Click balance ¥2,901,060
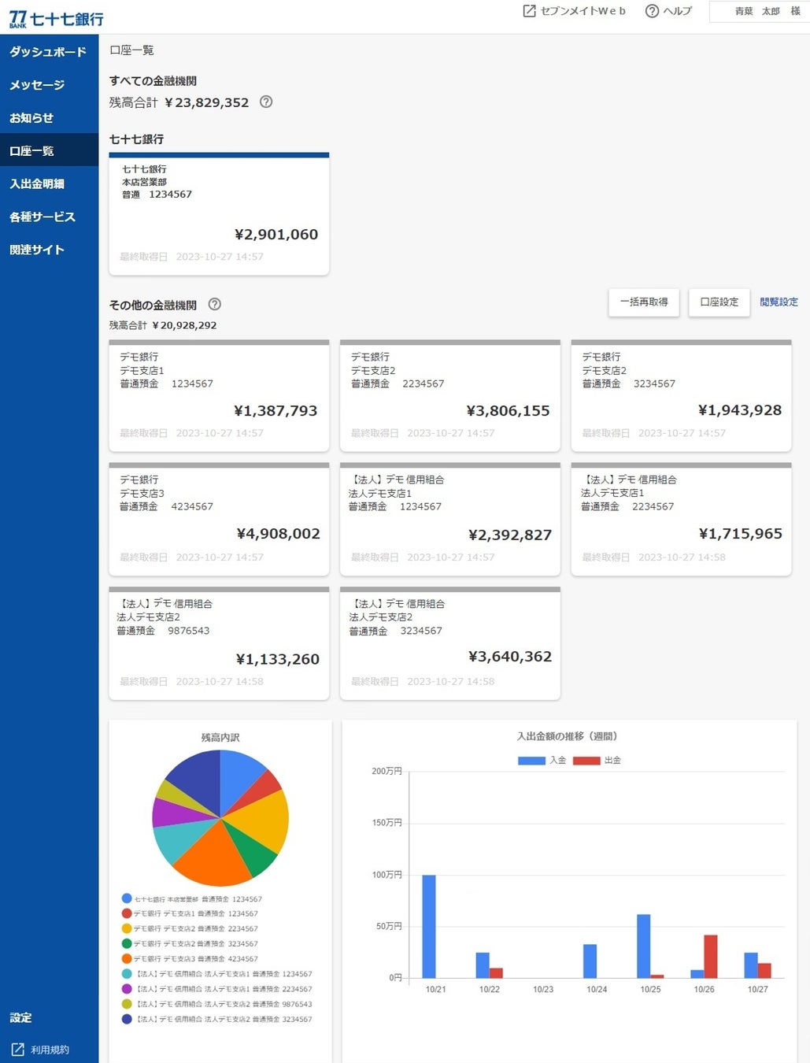The image size is (810, 1063). click(x=276, y=234)
